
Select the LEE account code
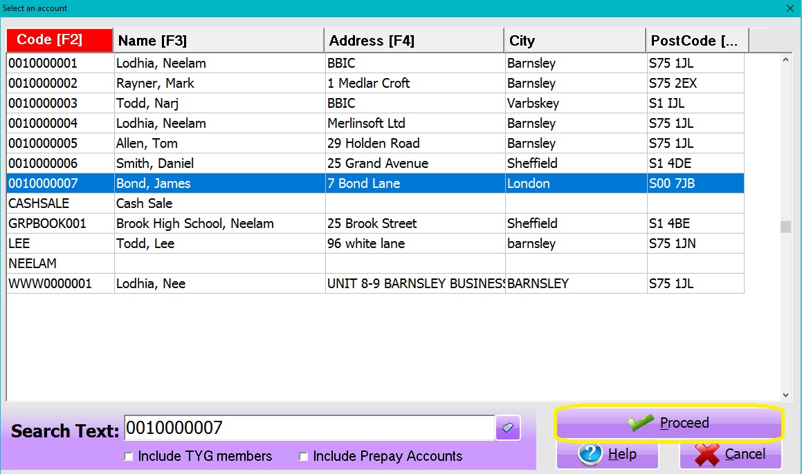[x=19, y=244]
